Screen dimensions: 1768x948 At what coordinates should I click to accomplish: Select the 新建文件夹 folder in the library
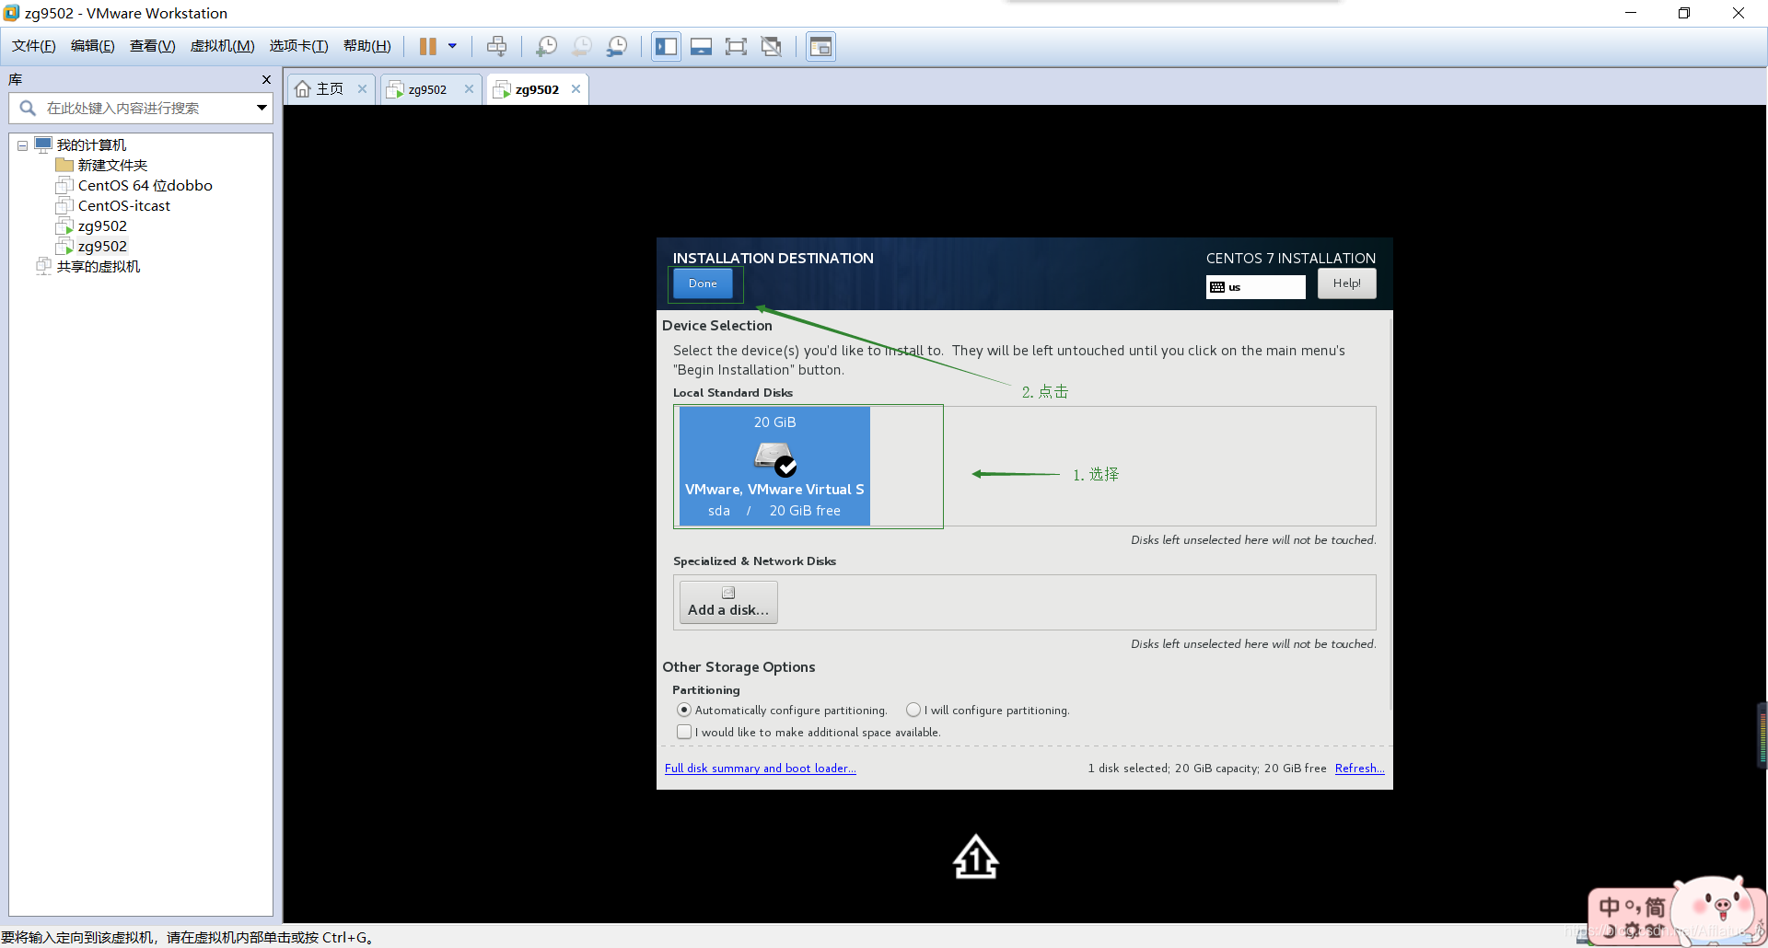(112, 166)
